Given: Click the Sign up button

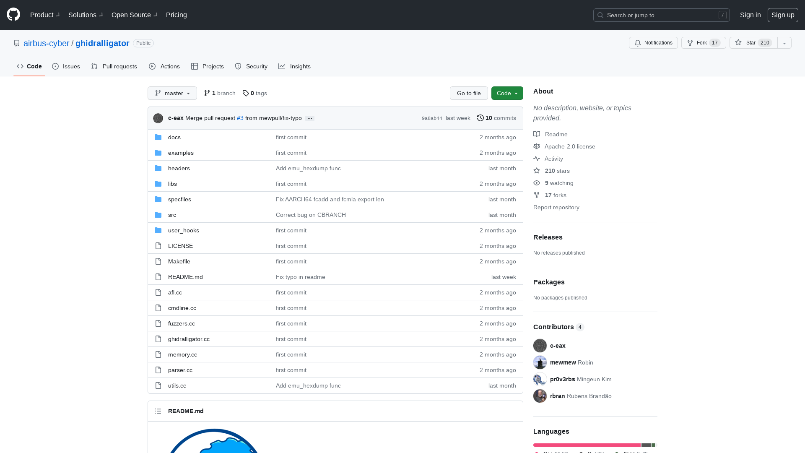Looking at the screenshot, I should pyautogui.click(x=783, y=15).
